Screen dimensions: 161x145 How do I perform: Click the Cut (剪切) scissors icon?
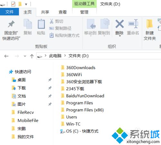[52, 21]
